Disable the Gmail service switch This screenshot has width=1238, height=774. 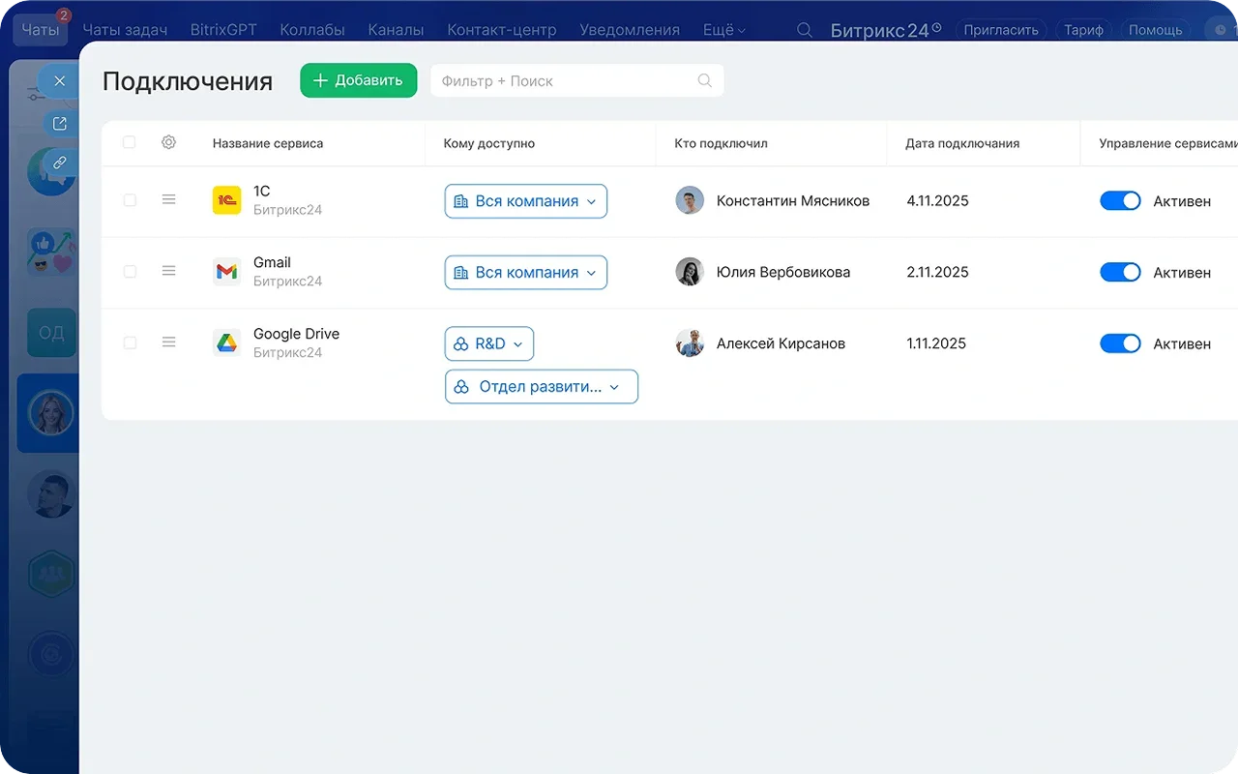[x=1120, y=272]
